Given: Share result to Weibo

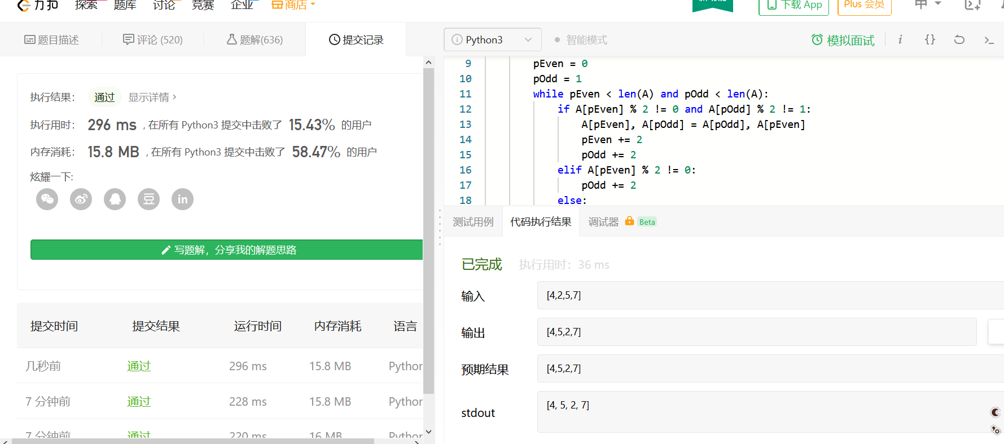Looking at the screenshot, I should [81, 199].
